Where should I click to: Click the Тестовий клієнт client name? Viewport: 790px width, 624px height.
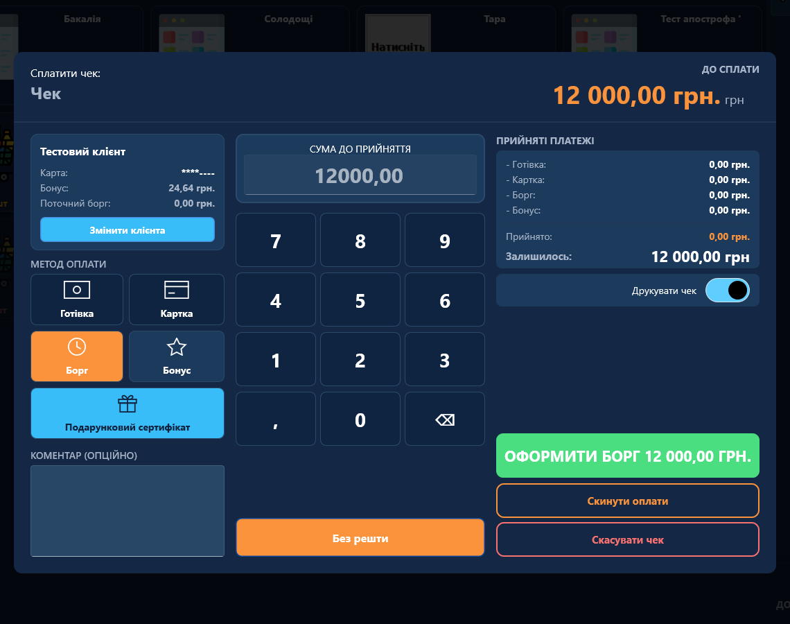click(82, 152)
